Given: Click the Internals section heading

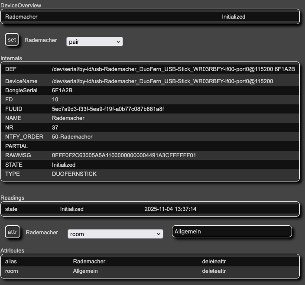Looking at the screenshot, I should 11,58.
